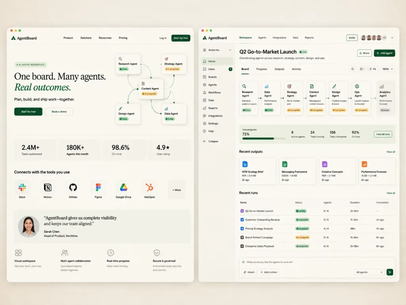Click Real-time progress clock icon

[x=111, y=253]
